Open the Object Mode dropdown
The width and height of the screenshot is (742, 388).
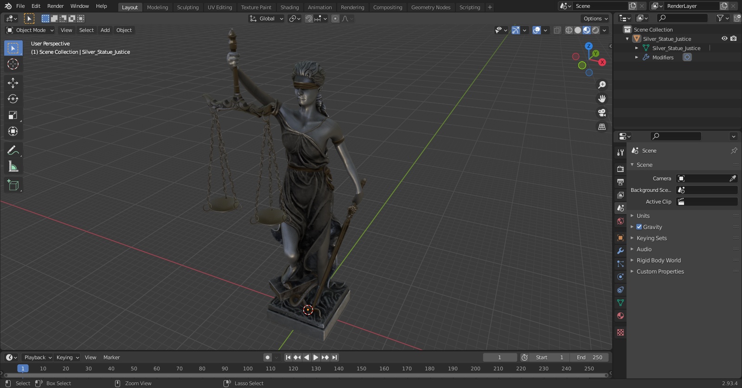30,30
